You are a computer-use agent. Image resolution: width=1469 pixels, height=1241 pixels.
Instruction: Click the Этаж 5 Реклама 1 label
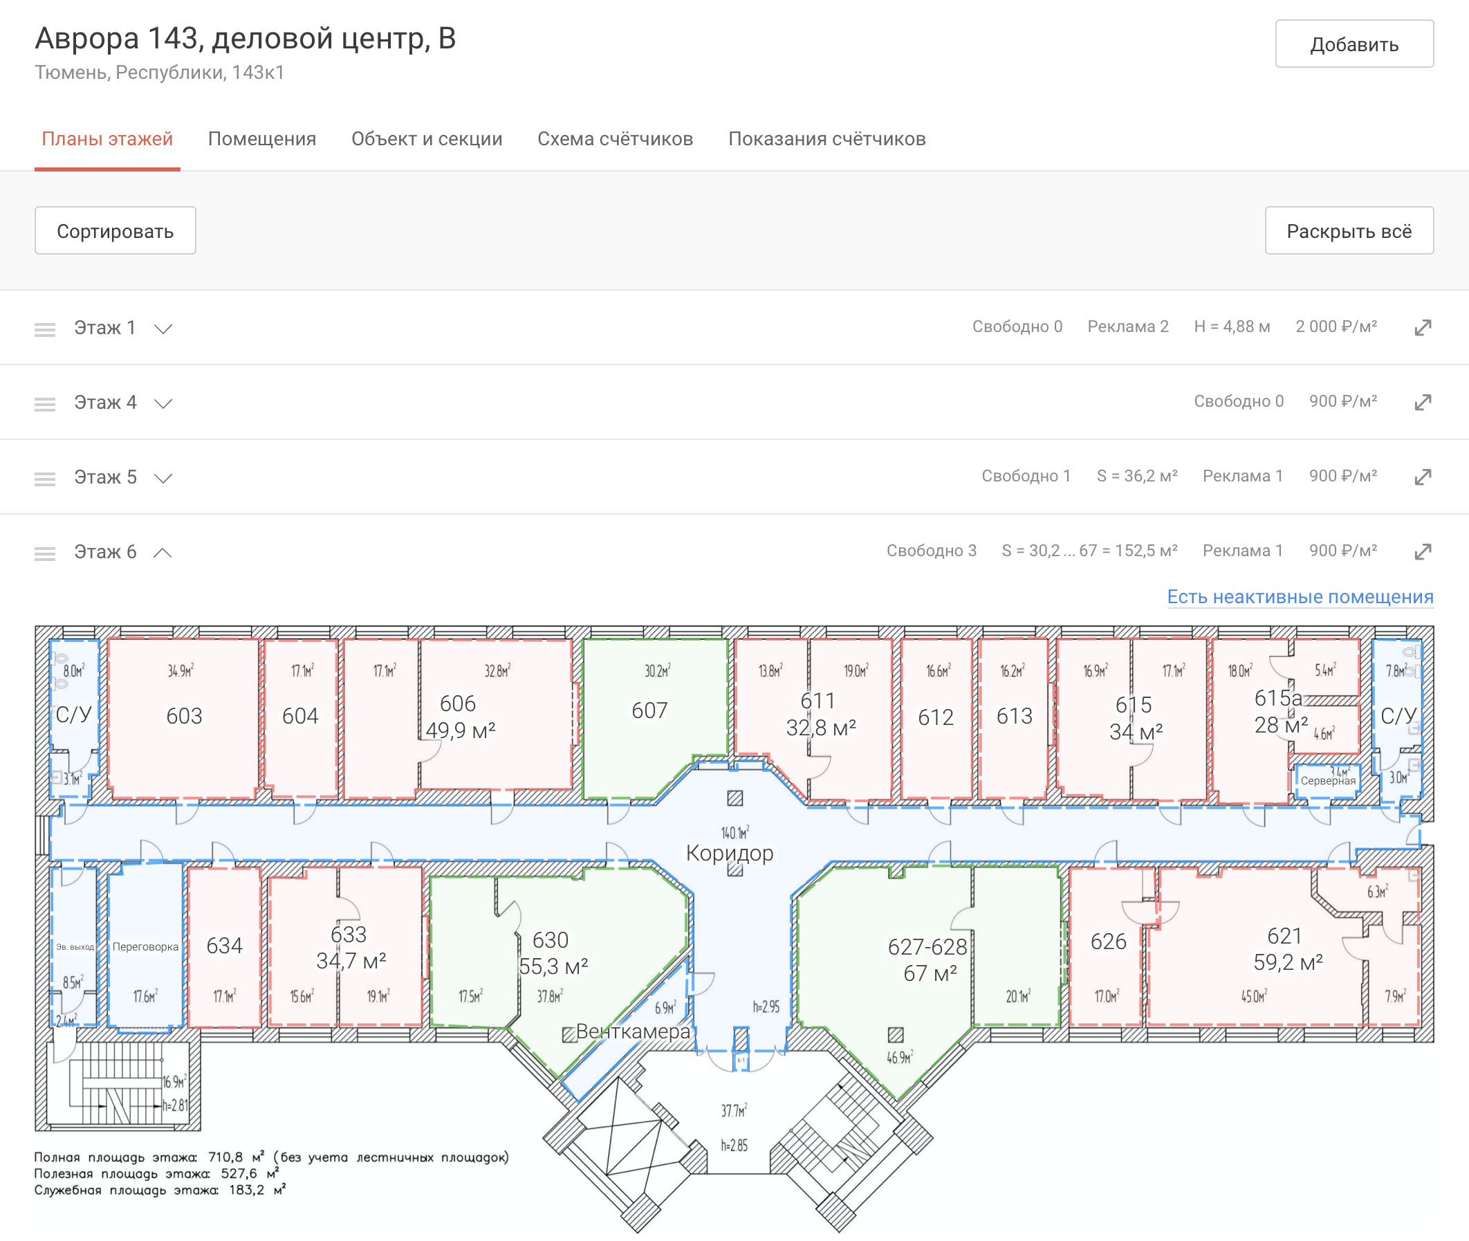click(1243, 477)
